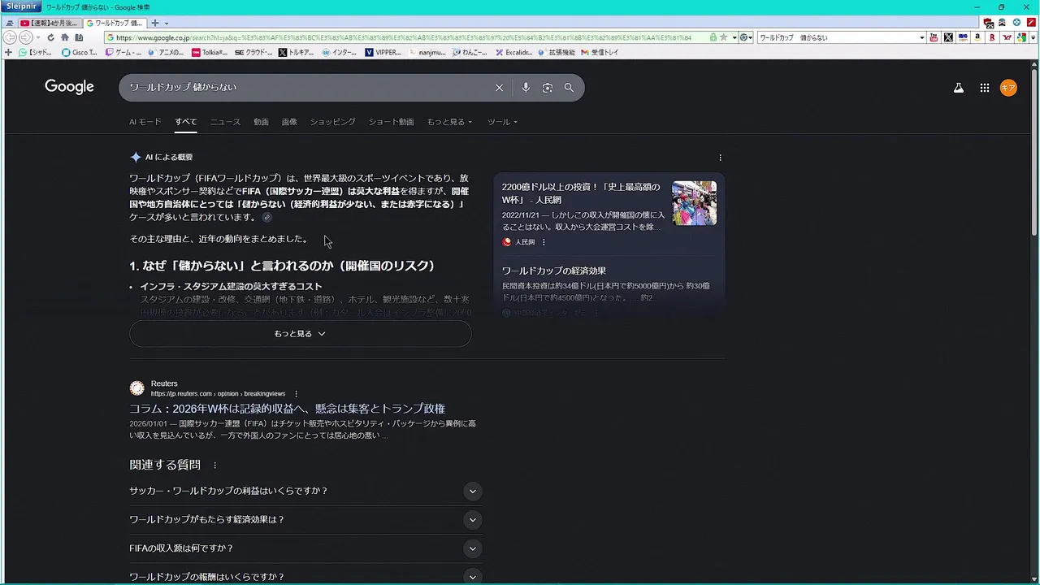The width and height of the screenshot is (1040, 585).
Task: Open 2200億ドル以上の投資 人民網 article
Action: pyautogui.click(x=581, y=193)
